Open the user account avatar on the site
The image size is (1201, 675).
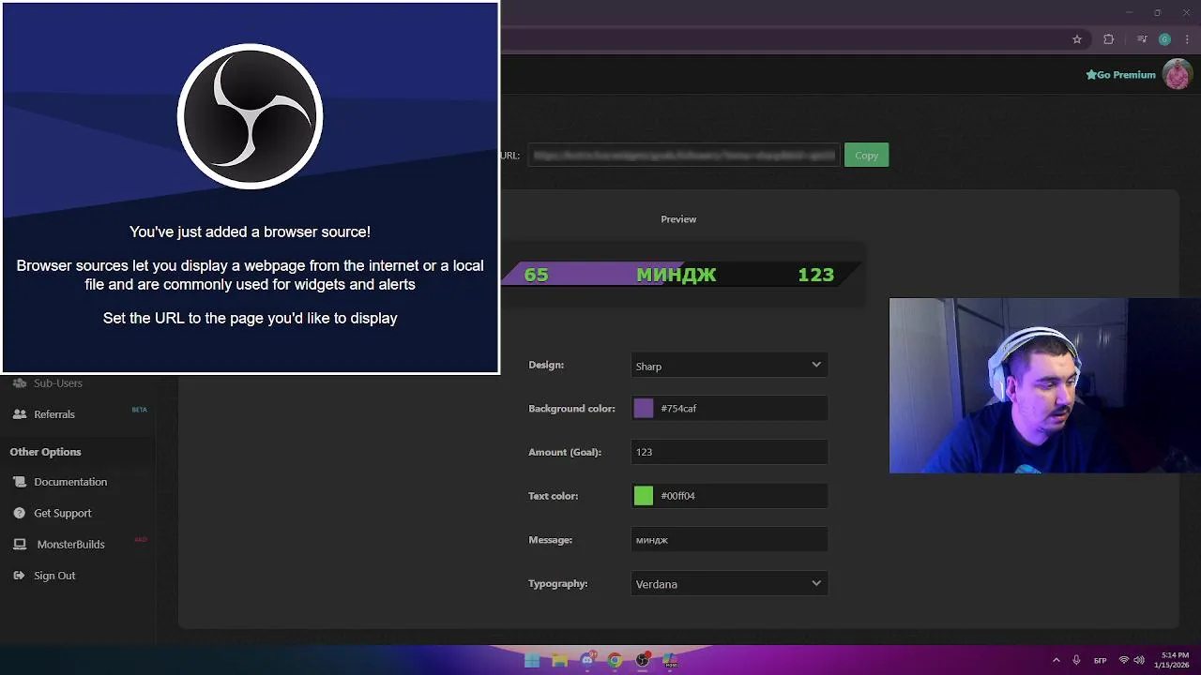pyautogui.click(x=1177, y=74)
